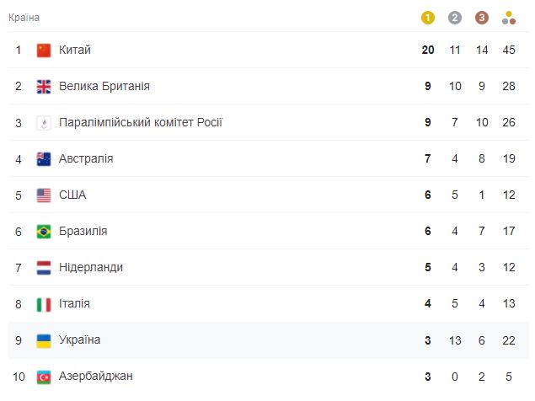This screenshot has height=401, width=535.
Task: Click the Great Britain flag icon
Action: 44,86
